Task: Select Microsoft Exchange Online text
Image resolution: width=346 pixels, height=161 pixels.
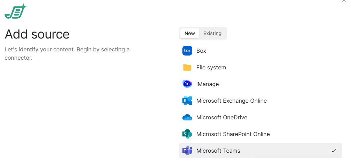Action: (x=231, y=101)
